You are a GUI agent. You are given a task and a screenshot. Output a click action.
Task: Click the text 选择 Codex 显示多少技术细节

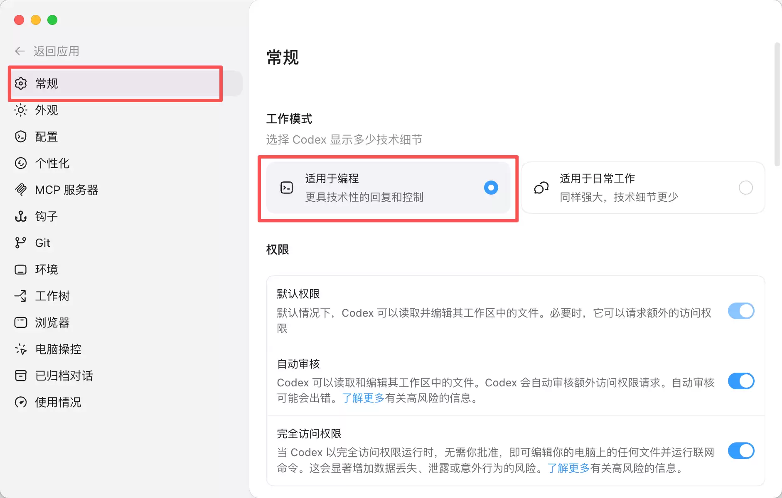click(x=344, y=139)
